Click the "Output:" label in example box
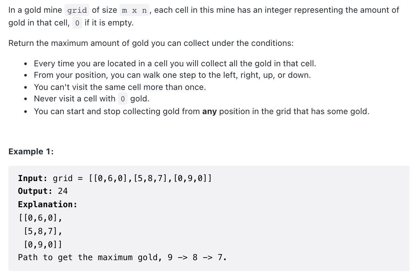Viewport: 416px width, 278px height. 35,191
